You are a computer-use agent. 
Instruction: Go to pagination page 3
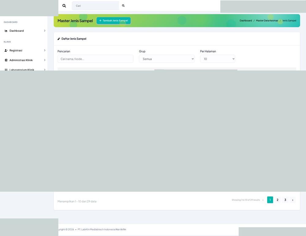click(x=285, y=200)
